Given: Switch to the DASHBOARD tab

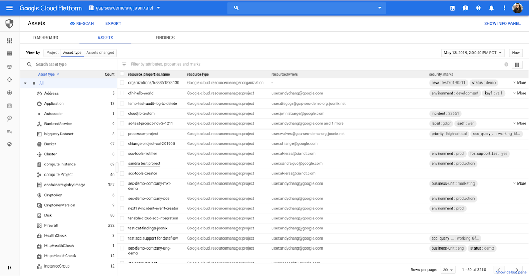Looking at the screenshot, I should (45, 38).
